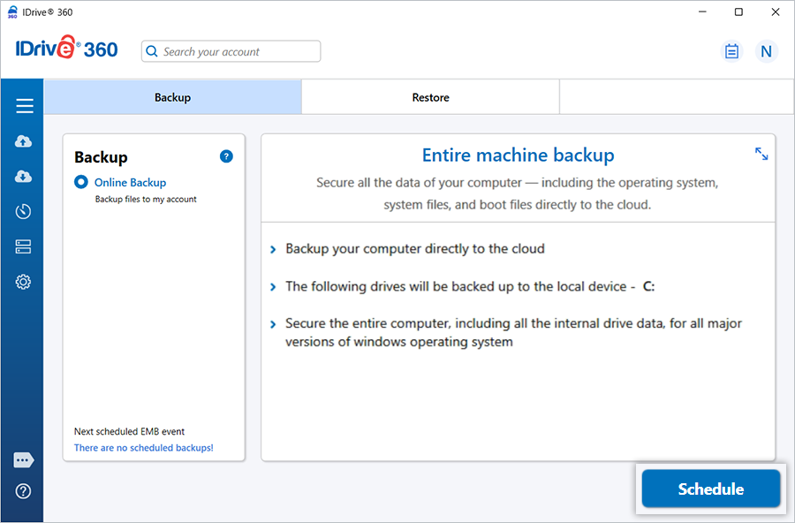Image resolution: width=795 pixels, height=523 pixels.
Task: Select the Online Backup radio button
Action: point(81,182)
